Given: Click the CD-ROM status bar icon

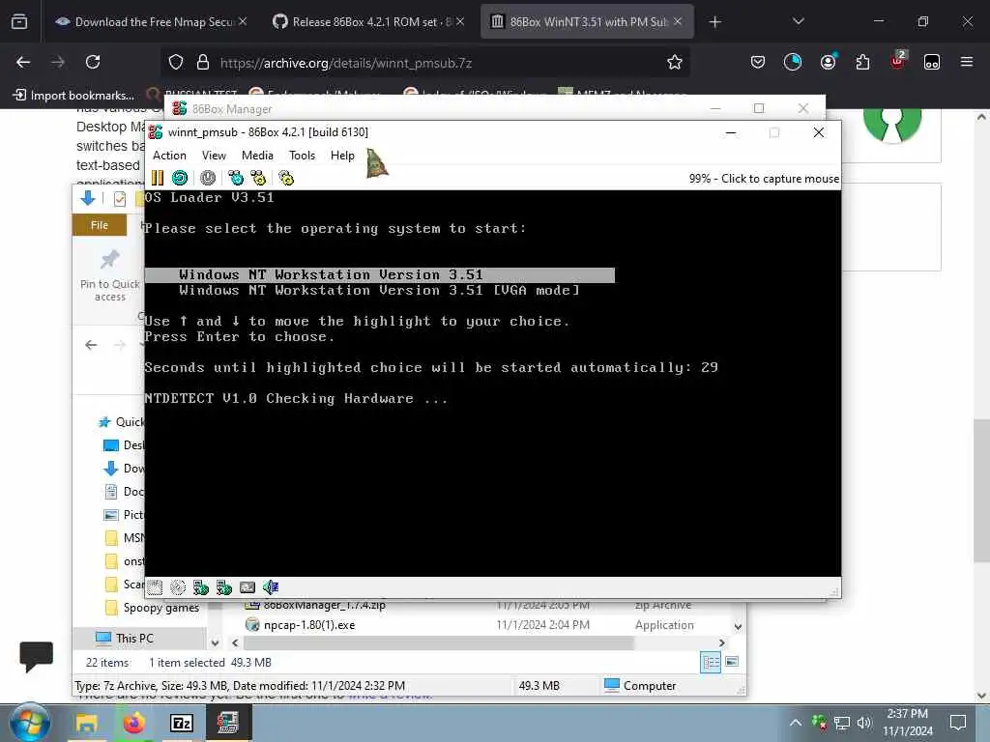Looking at the screenshot, I should coord(178,587).
